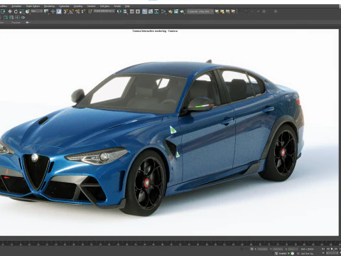The height and width of the screenshot is (256, 341).
Task: Click the current frame number field
Action: coord(332,253)
